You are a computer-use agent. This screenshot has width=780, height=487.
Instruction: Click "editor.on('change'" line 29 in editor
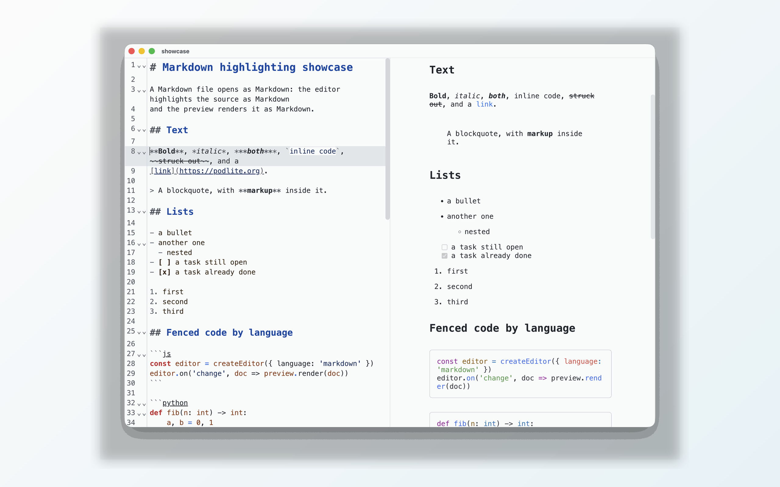(249, 373)
